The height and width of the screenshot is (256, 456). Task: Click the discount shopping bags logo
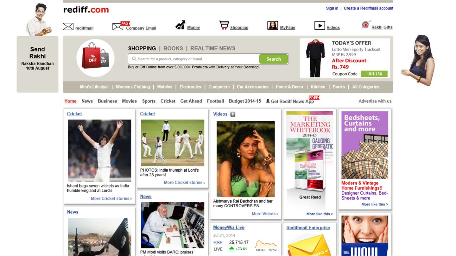pyautogui.click(x=95, y=58)
